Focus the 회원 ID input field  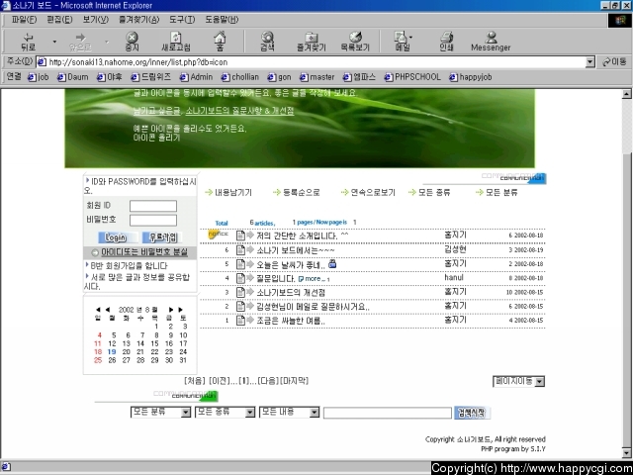coord(153,206)
